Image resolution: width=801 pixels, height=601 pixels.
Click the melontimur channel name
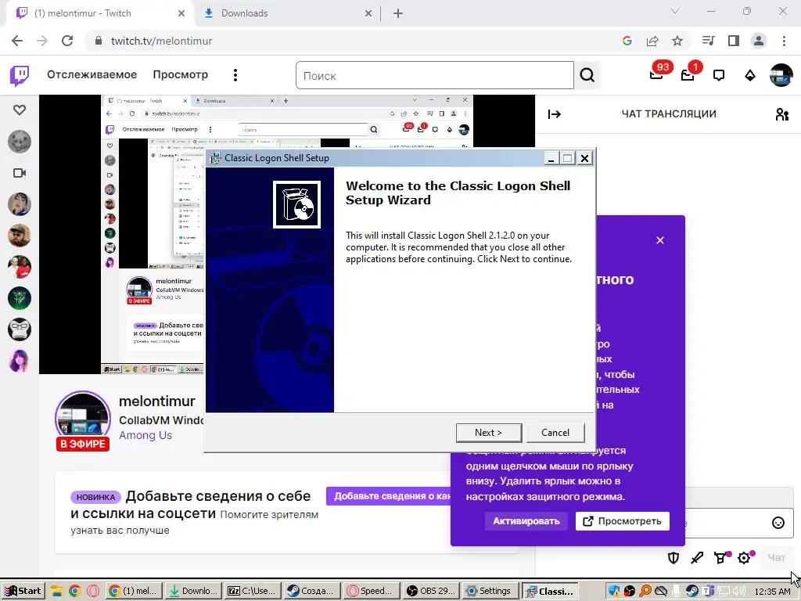tap(156, 401)
